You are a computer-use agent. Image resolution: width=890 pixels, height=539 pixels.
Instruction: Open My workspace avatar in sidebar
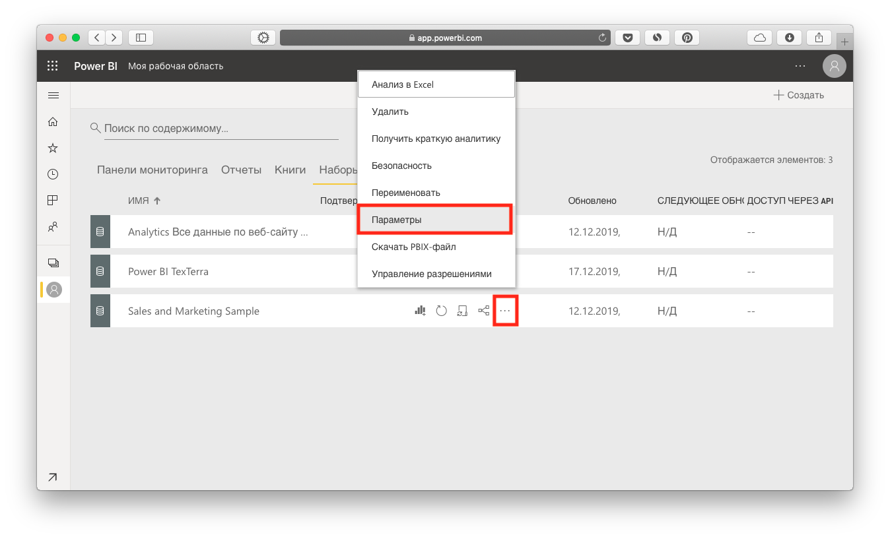pyautogui.click(x=54, y=289)
